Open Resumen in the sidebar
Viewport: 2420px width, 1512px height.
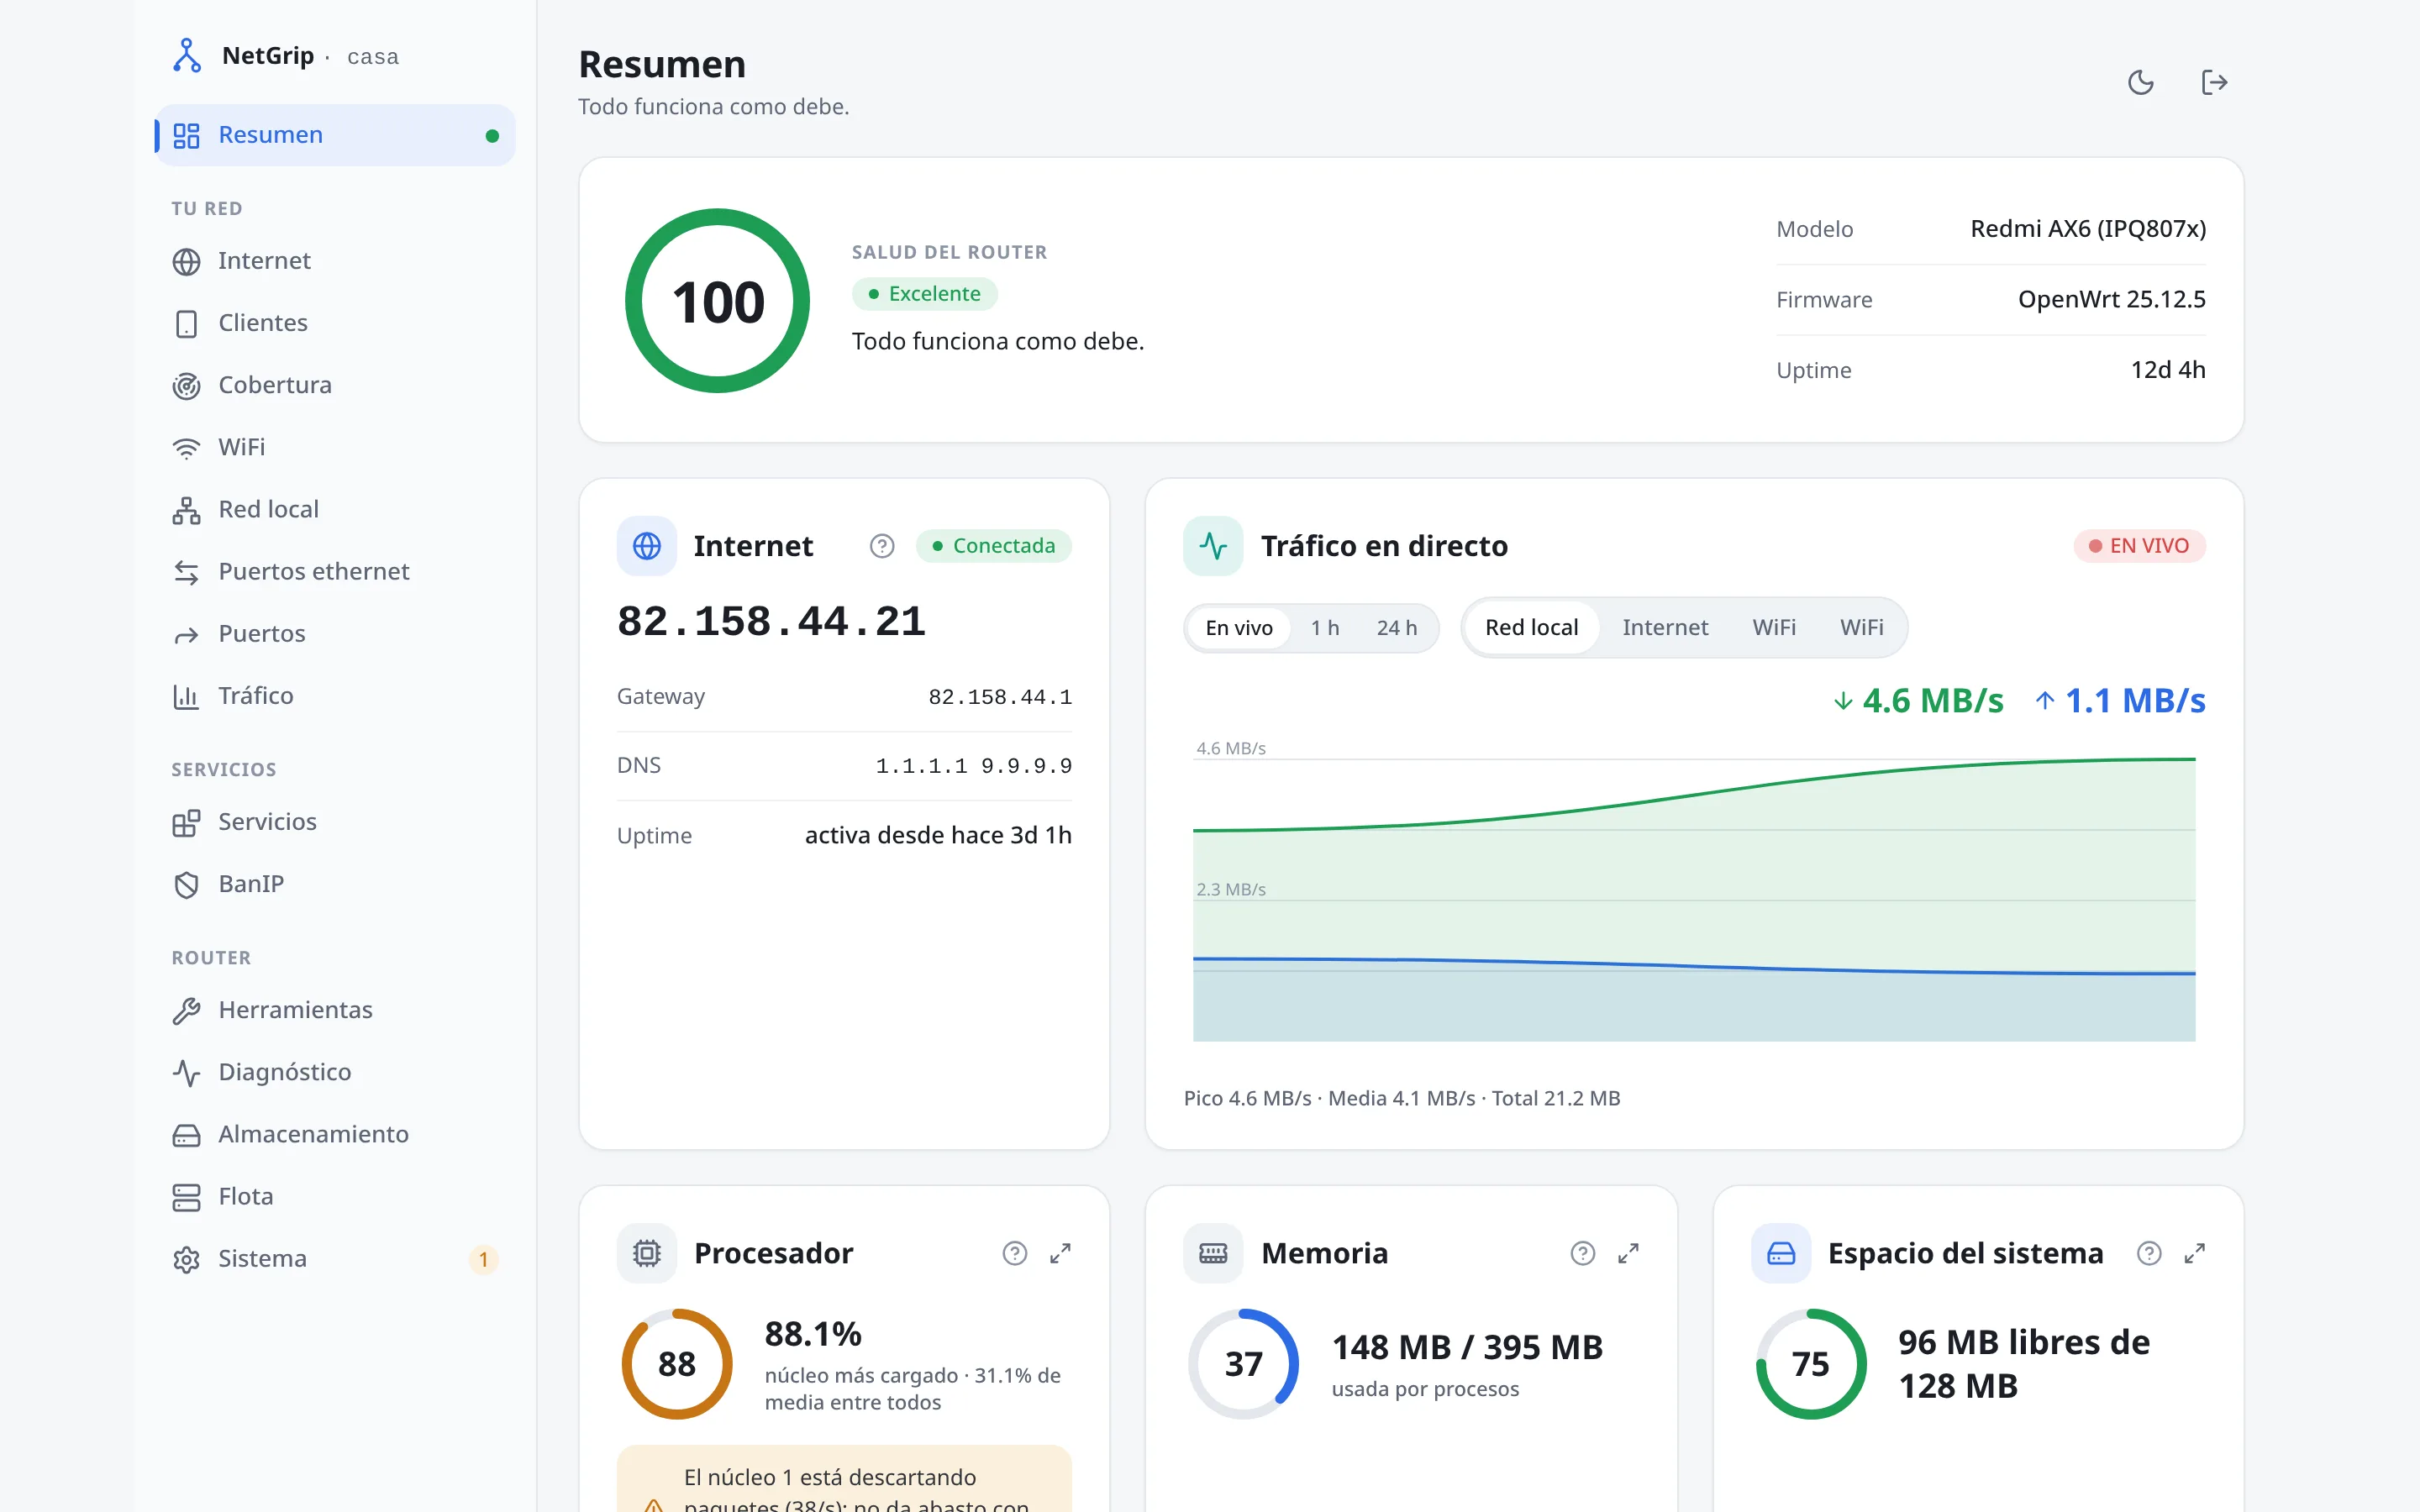coord(335,135)
